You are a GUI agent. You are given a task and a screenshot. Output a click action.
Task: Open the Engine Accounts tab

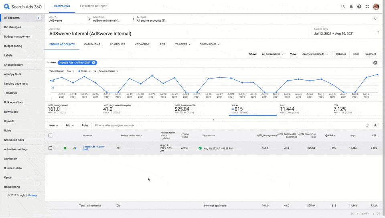coord(62,44)
